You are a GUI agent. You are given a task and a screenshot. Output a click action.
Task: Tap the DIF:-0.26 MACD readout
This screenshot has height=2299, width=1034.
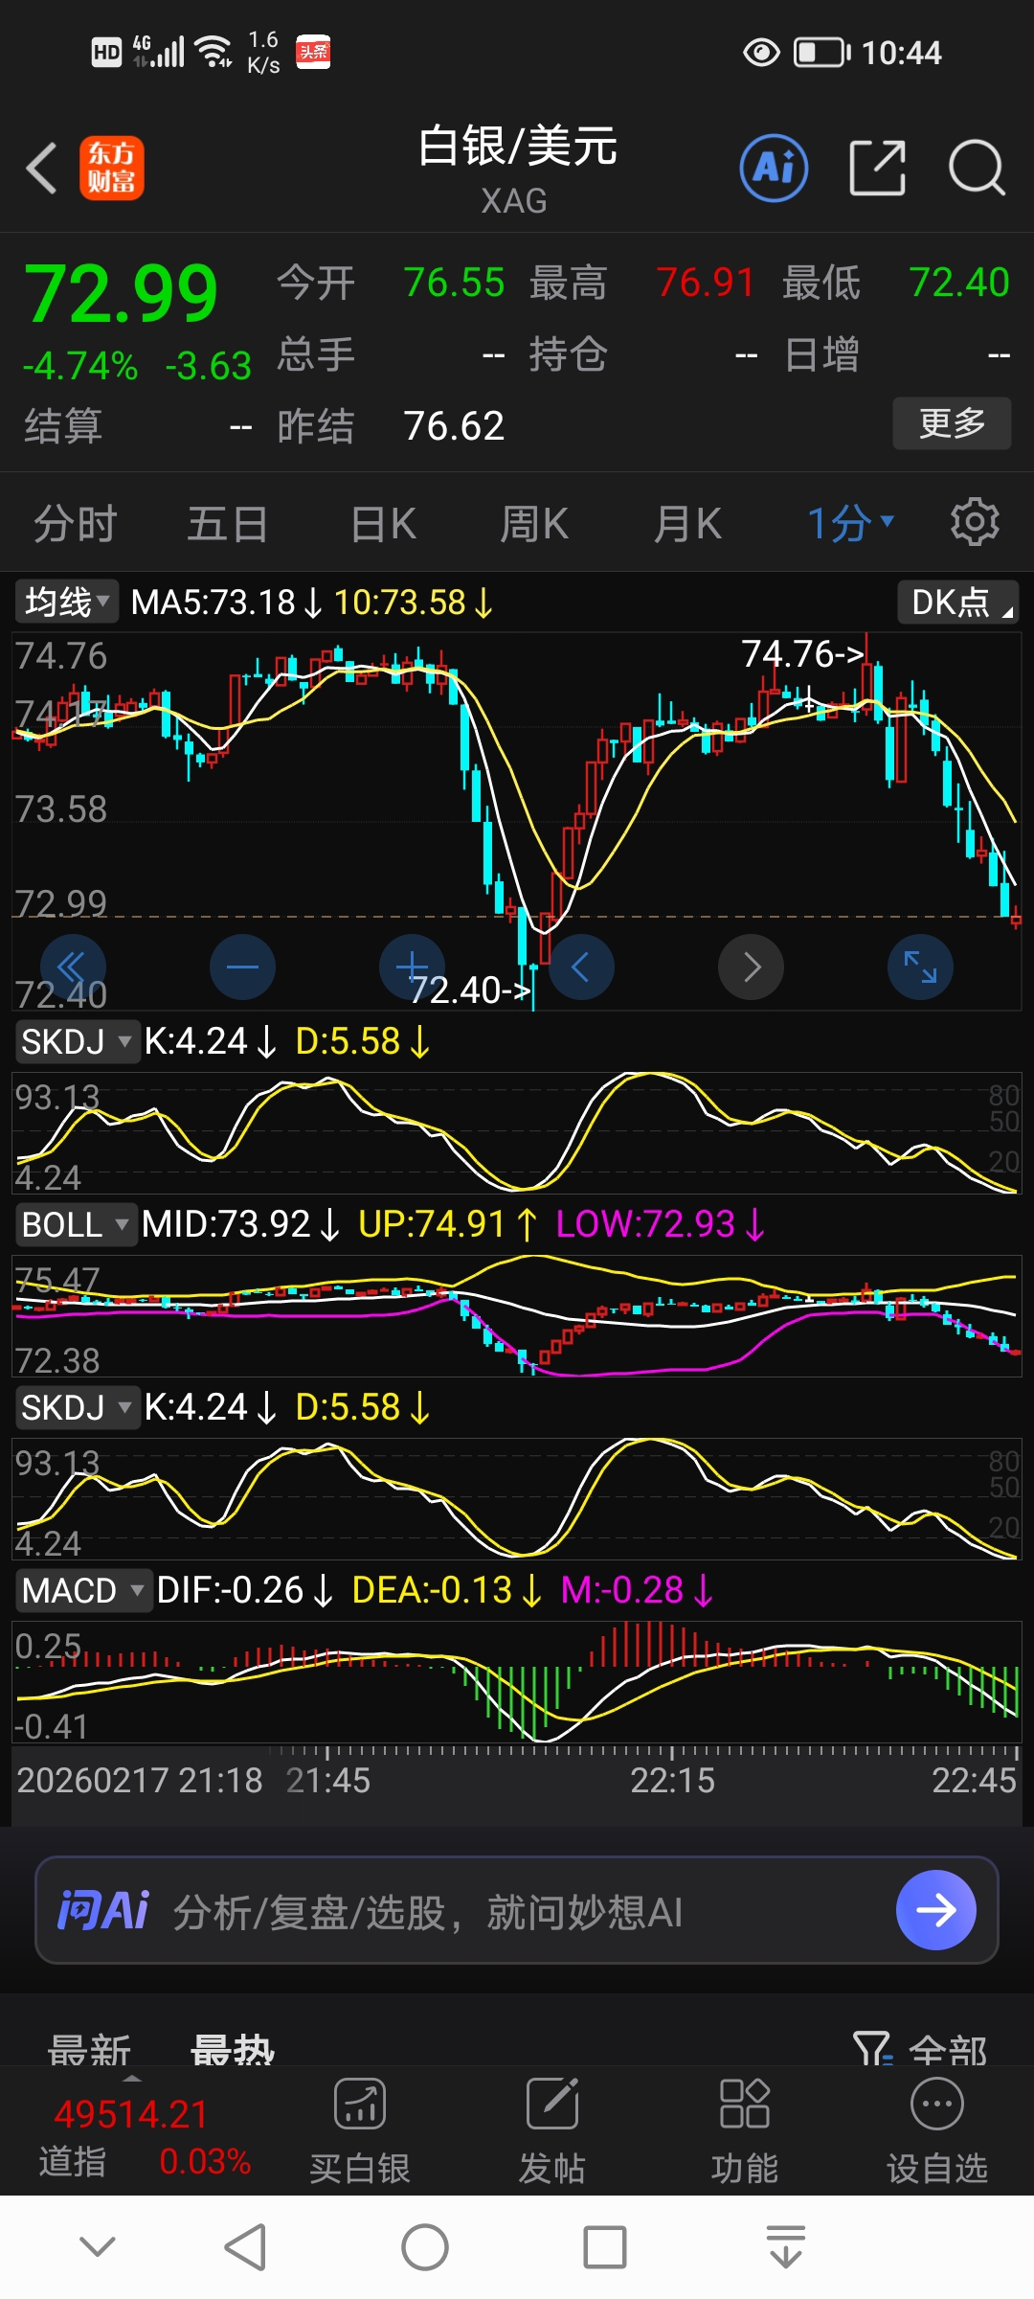click(230, 1590)
